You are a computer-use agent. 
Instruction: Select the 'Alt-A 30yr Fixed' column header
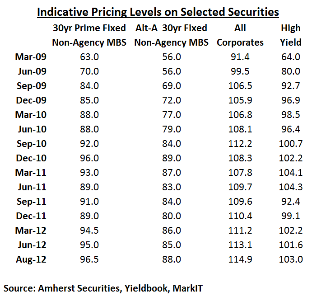[x=171, y=28]
